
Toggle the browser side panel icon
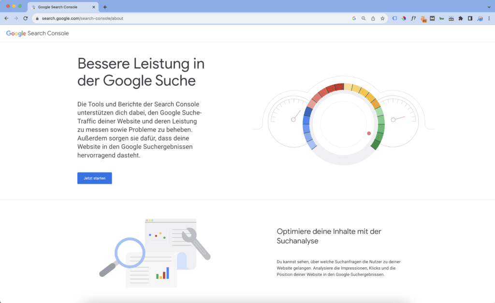pyautogui.click(x=470, y=18)
